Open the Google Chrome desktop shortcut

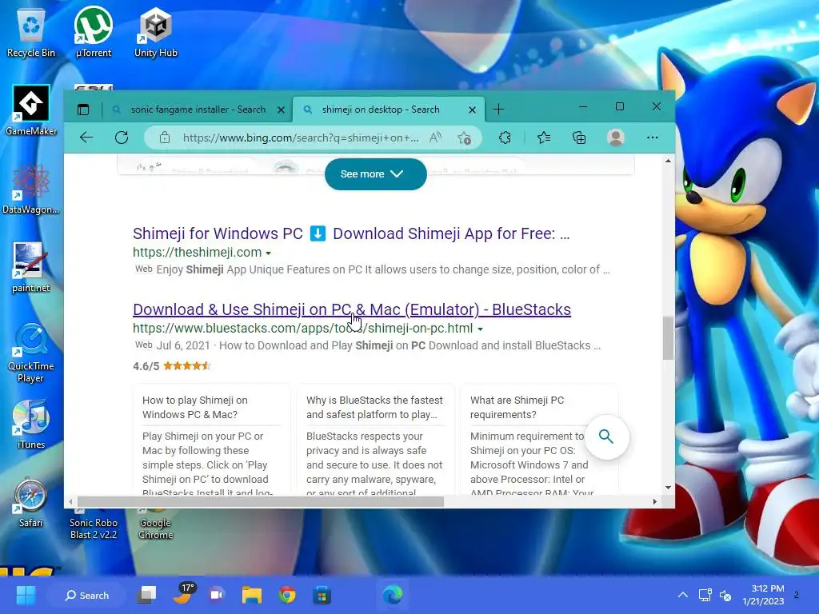[156, 524]
